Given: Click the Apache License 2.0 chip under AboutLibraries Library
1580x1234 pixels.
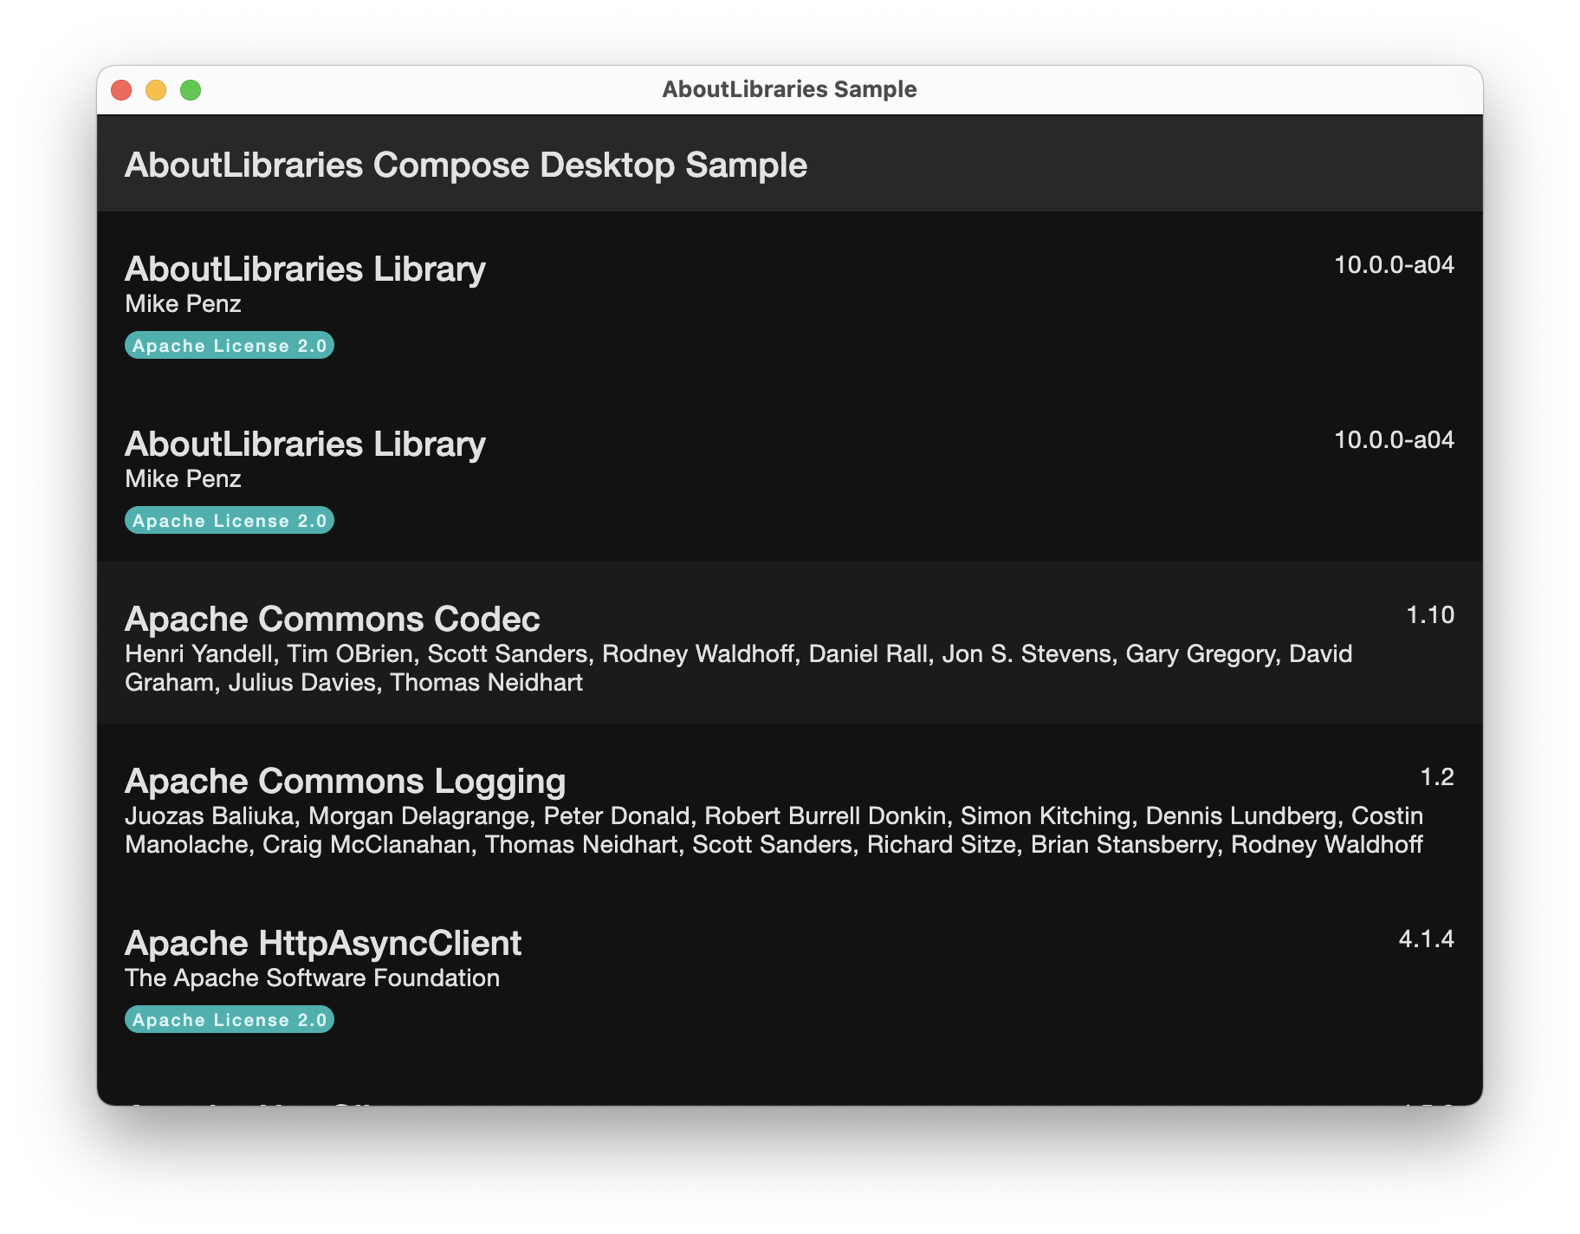Looking at the screenshot, I should [229, 345].
